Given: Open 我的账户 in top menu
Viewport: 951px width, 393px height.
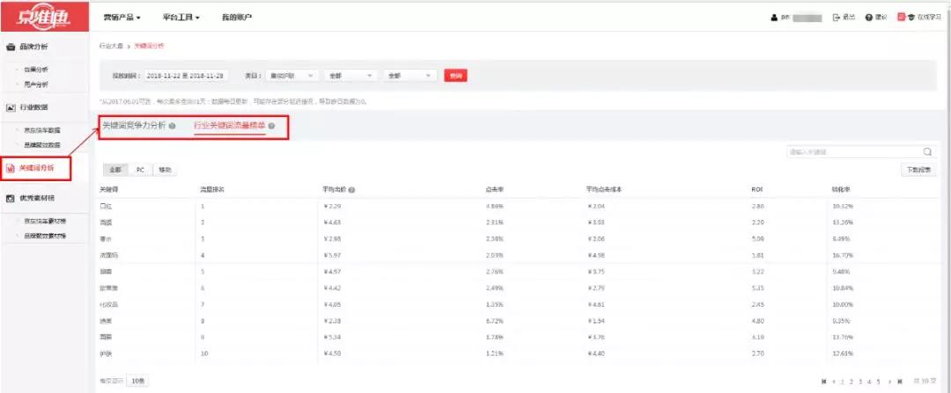Looking at the screenshot, I should tap(236, 18).
